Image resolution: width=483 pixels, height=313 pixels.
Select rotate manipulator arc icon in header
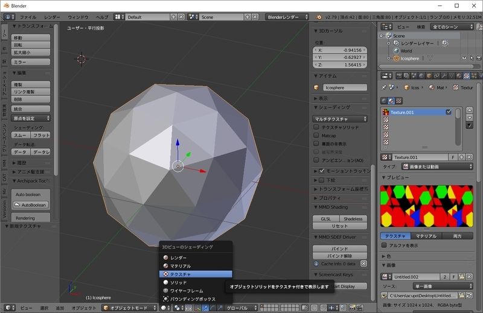[213, 308]
